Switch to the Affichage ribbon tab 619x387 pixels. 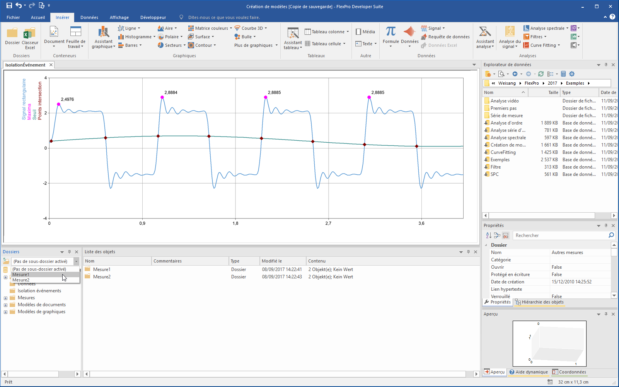[x=119, y=17]
